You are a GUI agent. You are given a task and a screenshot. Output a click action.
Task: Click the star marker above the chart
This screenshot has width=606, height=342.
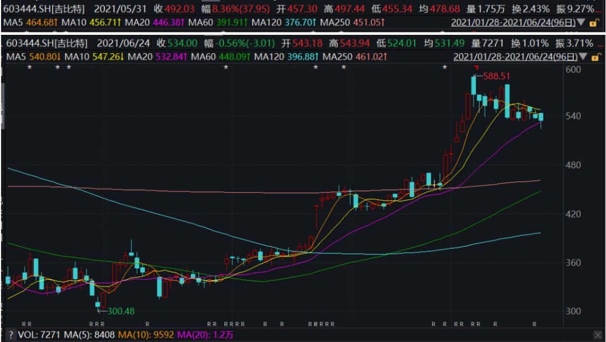click(28, 67)
